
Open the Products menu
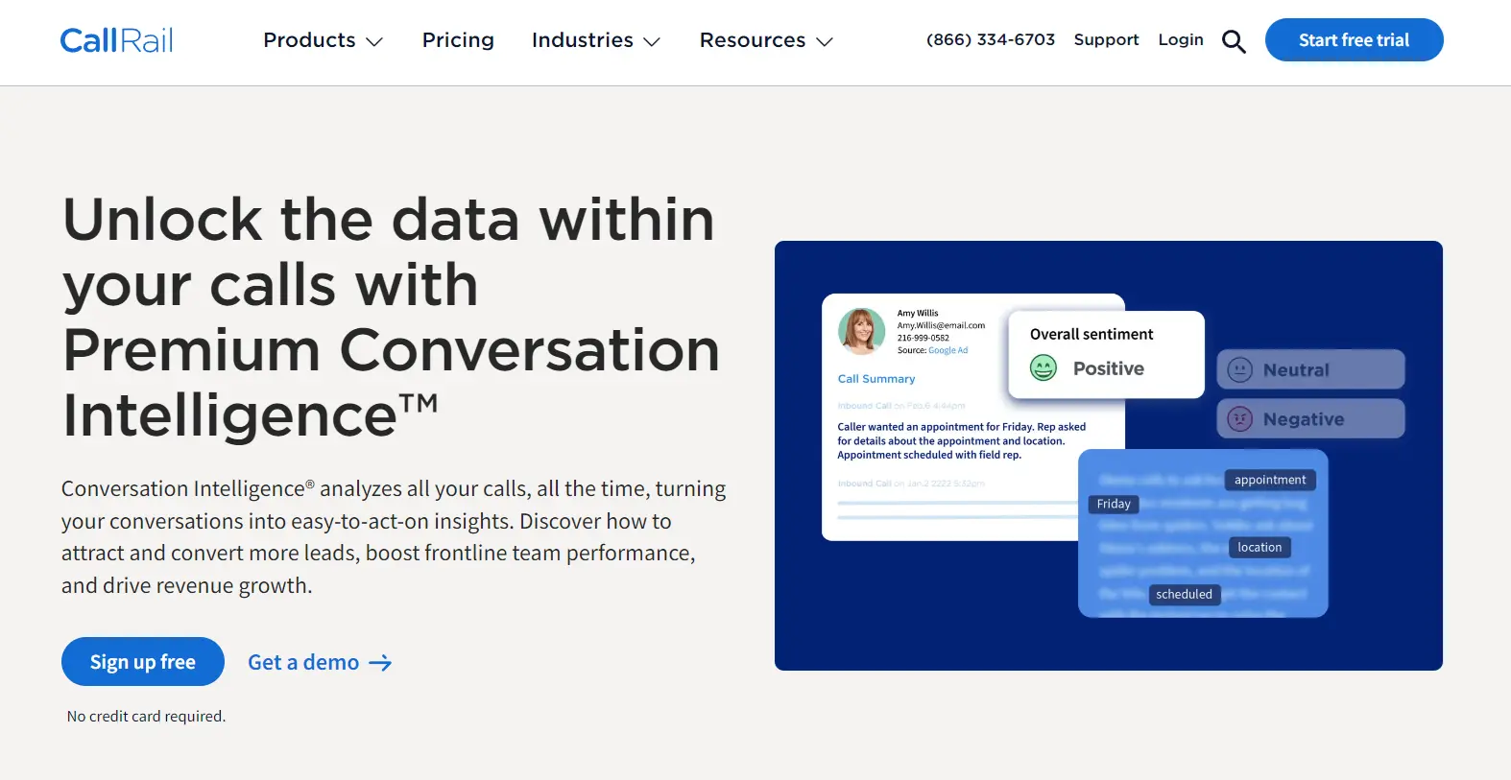click(x=324, y=40)
